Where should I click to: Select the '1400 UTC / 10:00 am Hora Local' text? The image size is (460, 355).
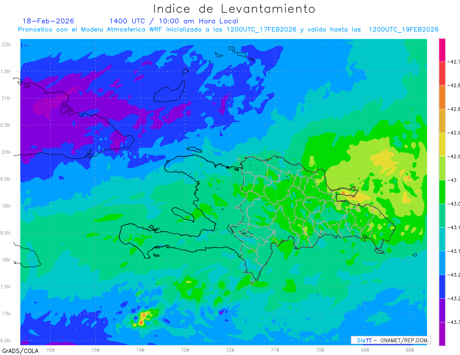click(x=174, y=21)
